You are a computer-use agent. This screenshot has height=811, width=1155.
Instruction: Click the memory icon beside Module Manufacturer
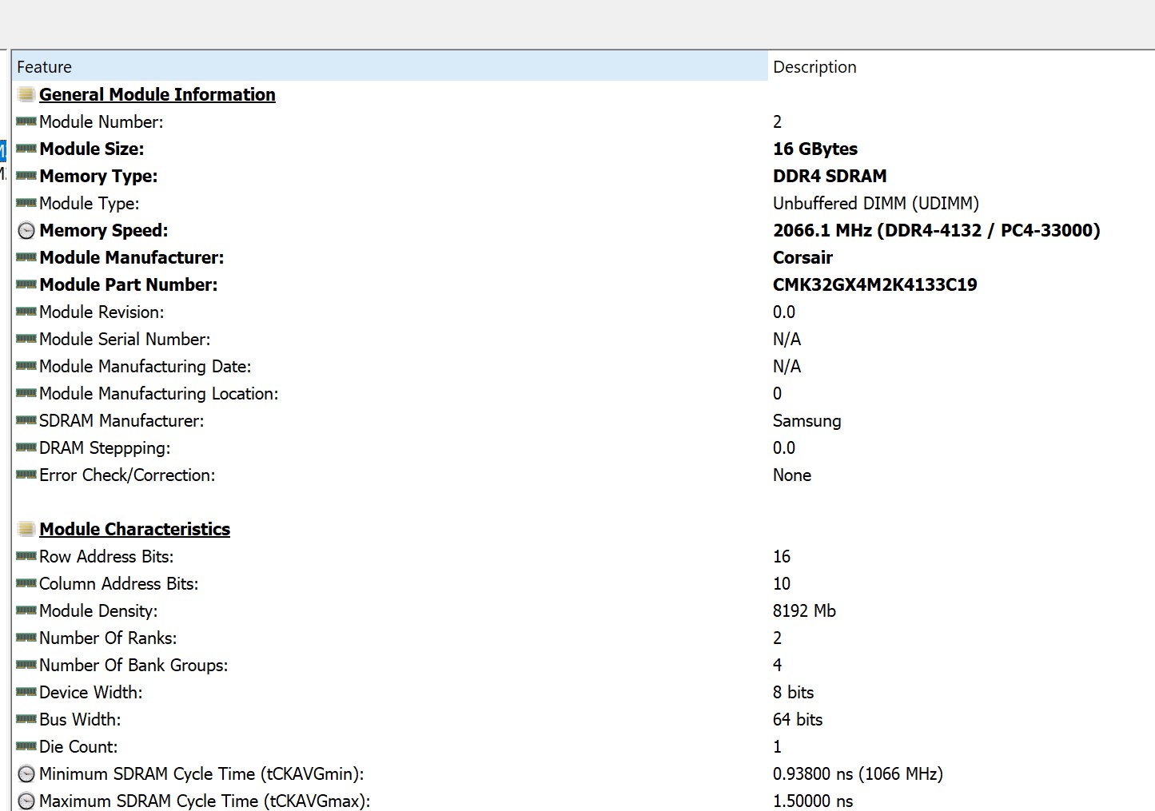tap(26, 257)
